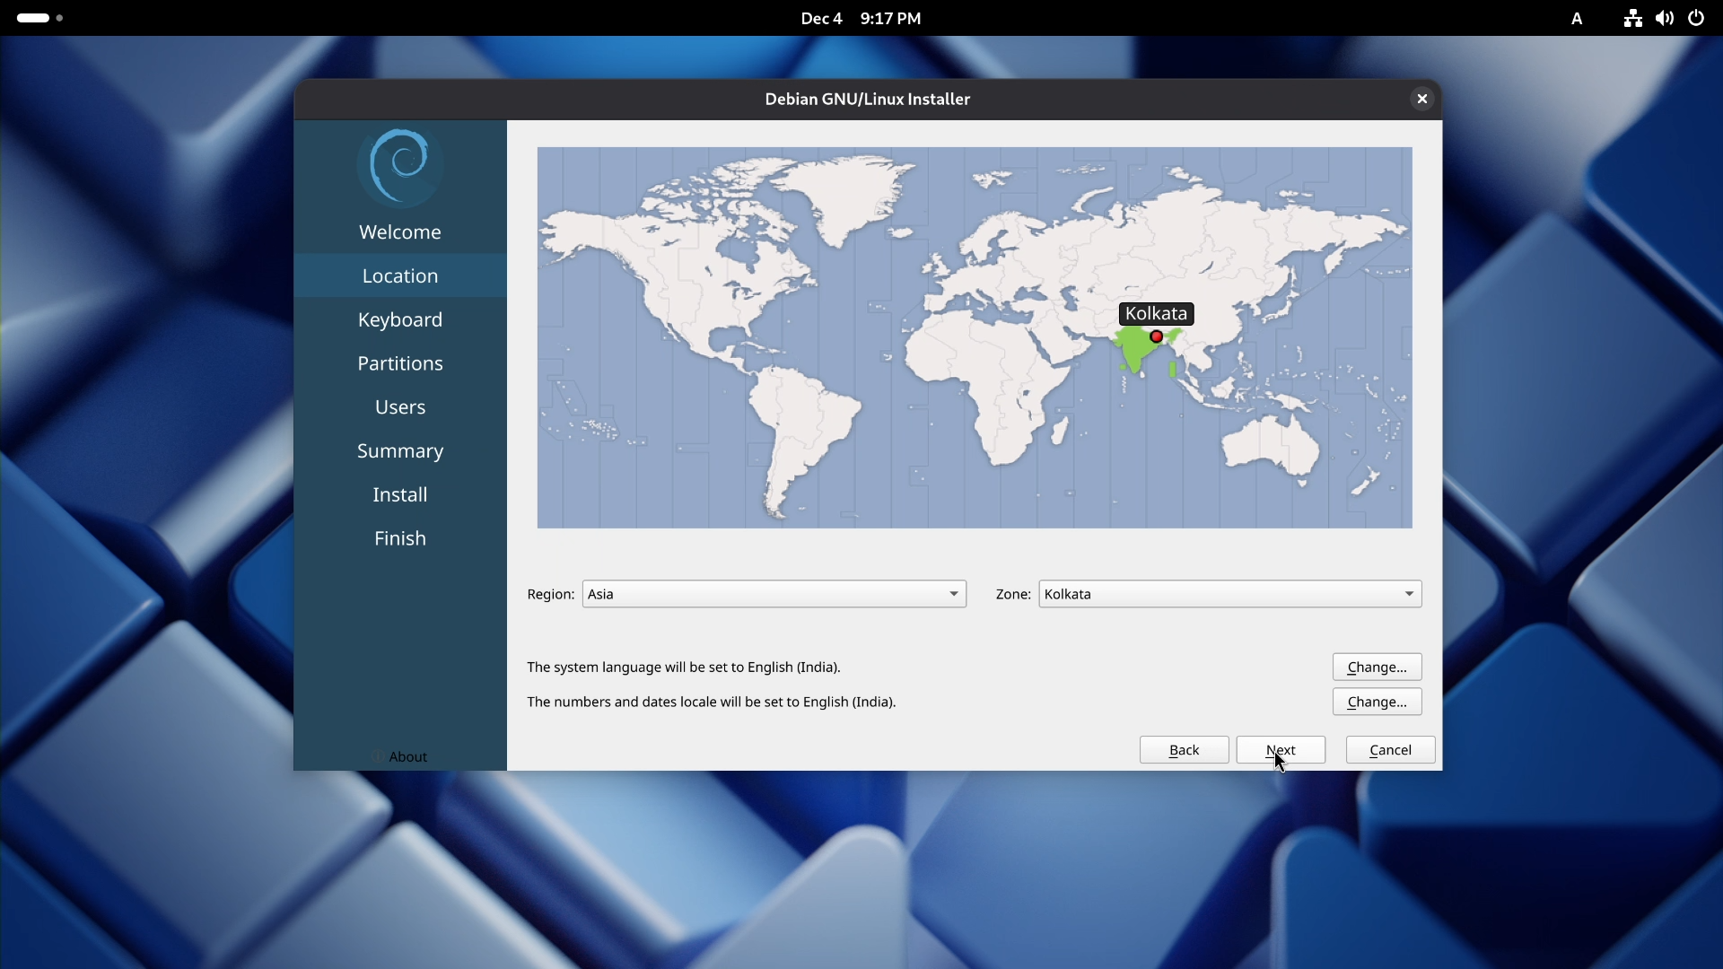This screenshot has width=1723, height=969.
Task: Click the Next button
Action: click(1281, 749)
